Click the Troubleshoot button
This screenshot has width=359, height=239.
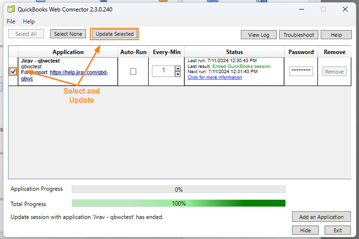(x=298, y=35)
